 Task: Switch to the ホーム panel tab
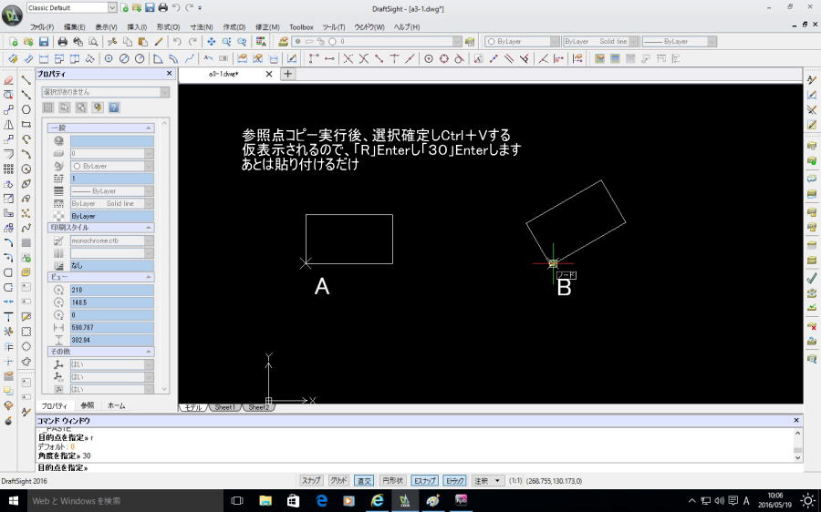(116, 405)
